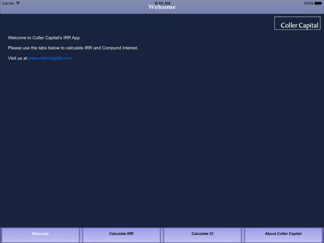Click the 100% battery percentage text
324x243 pixels.
point(309,3)
